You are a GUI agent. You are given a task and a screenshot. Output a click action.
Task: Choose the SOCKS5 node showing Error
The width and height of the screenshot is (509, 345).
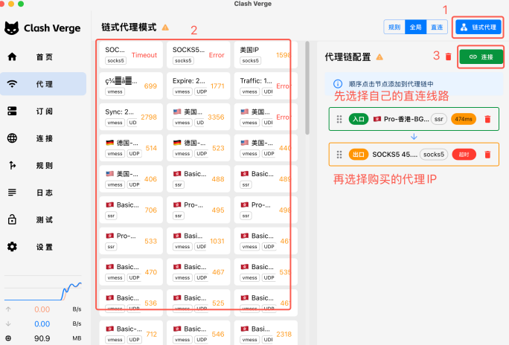coord(199,55)
